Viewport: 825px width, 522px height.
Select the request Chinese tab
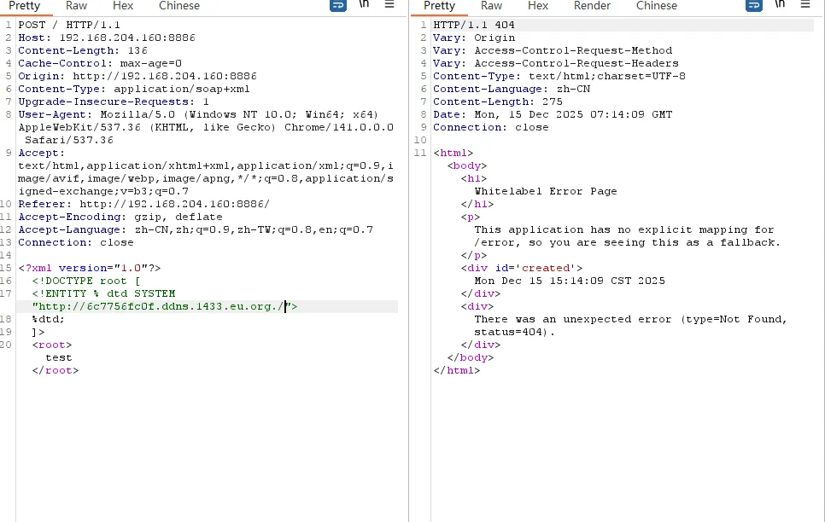point(179,6)
